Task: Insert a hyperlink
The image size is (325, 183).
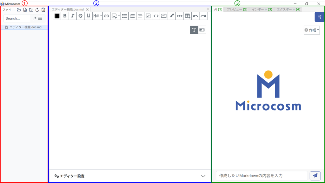Action: (x=107, y=16)
